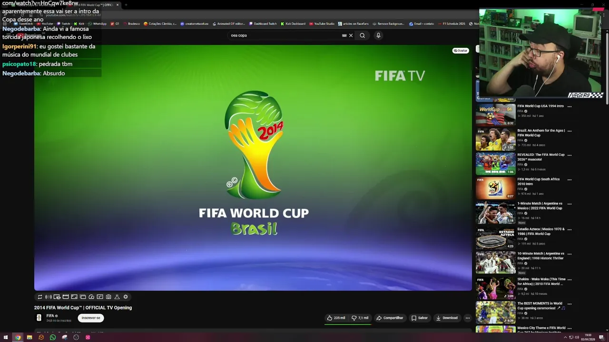Viewport: 609px width, 342px height.
Task: Click the YouTube search magnifier icon
Action: [362, 35]
